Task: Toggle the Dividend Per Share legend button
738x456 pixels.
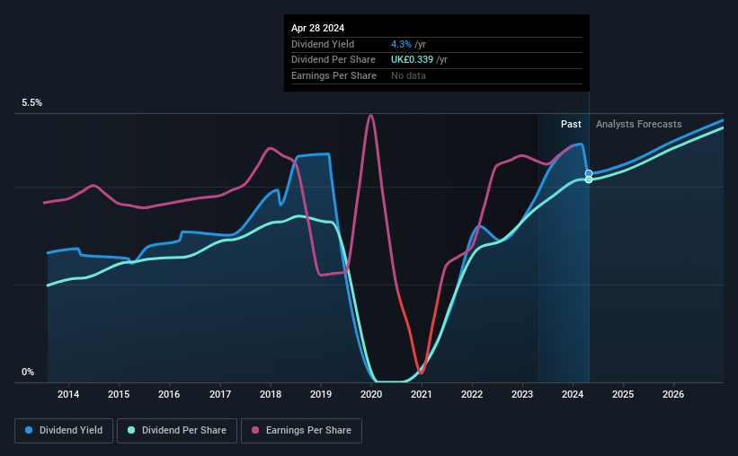Action: (x=177, y=431)
